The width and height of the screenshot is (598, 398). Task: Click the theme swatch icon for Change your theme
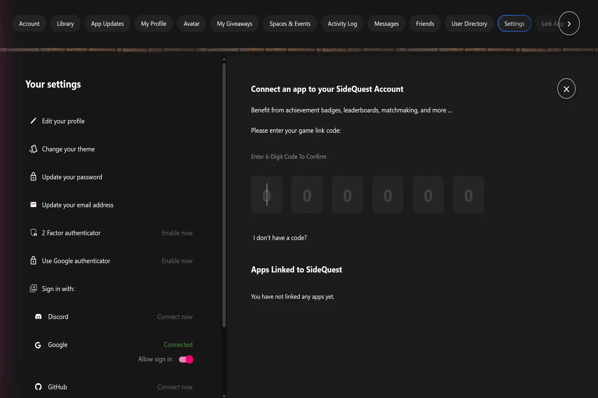point(33,149)
